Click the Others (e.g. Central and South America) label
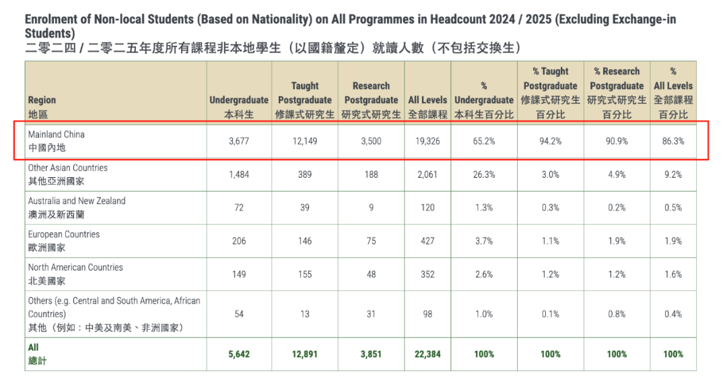Screen dimensions: 727x390 tap(114, 314)
